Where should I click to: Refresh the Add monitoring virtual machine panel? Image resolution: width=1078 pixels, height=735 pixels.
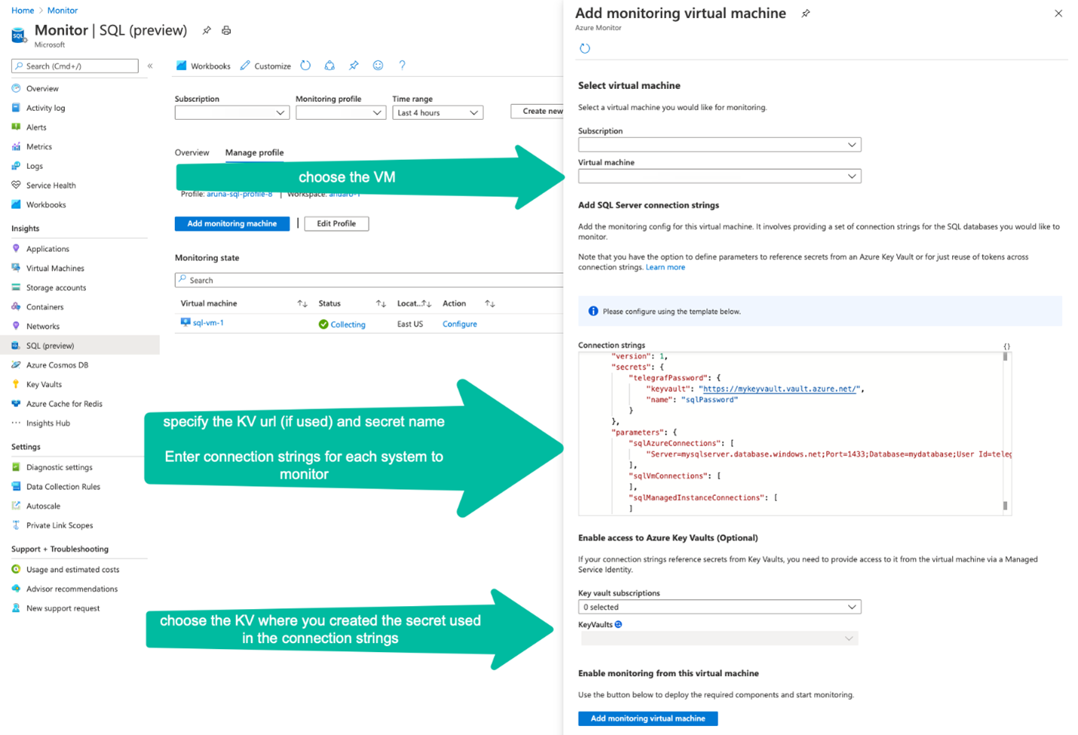(x=584, y=48)
